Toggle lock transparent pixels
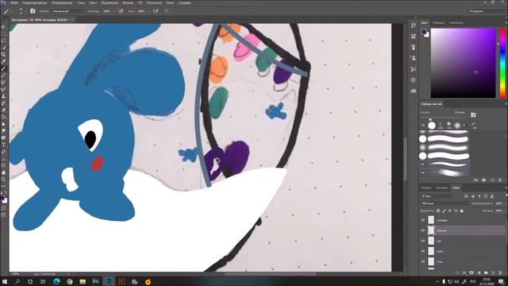The width and height of the screenshot is (508, 286). [438, 211]
